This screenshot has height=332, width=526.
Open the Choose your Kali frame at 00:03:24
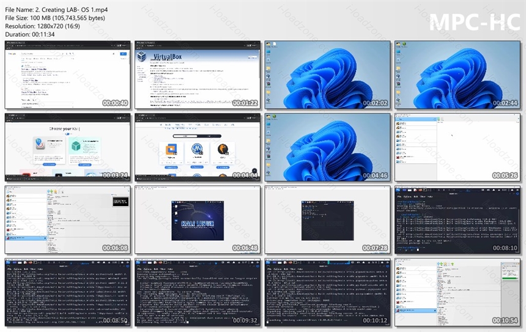coord(68,147)
